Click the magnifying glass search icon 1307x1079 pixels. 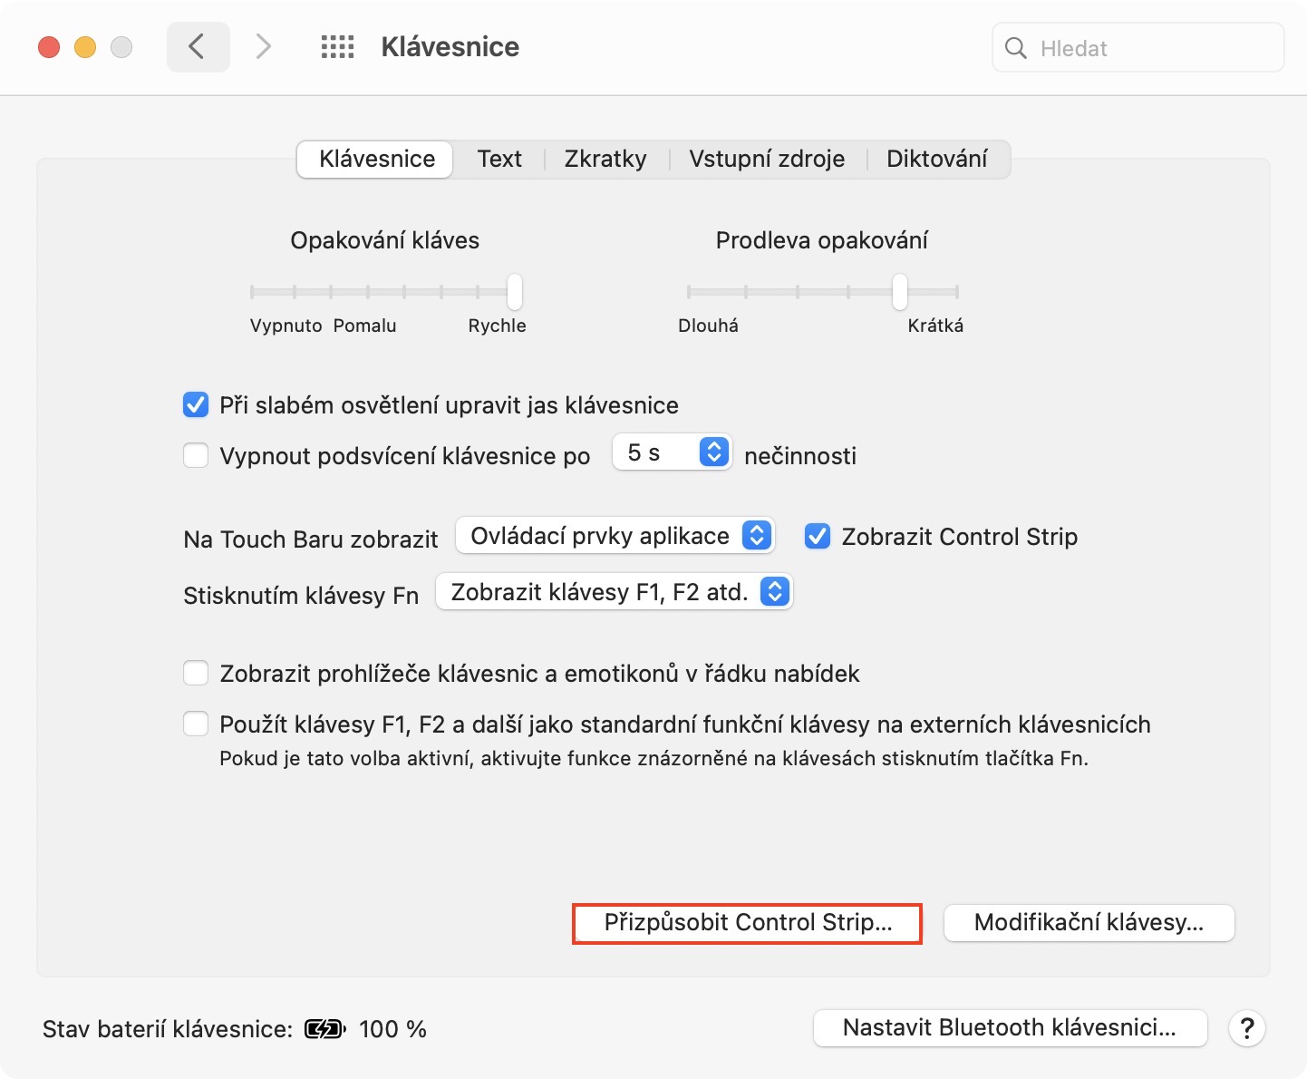[x=1016, y=48]
